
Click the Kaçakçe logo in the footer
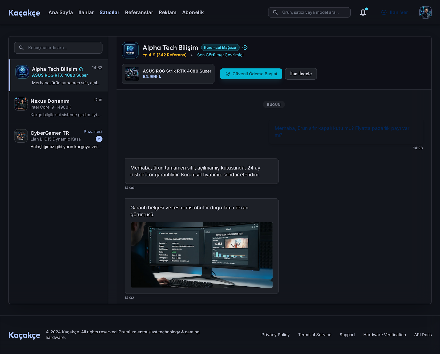(x=24, y=335)
